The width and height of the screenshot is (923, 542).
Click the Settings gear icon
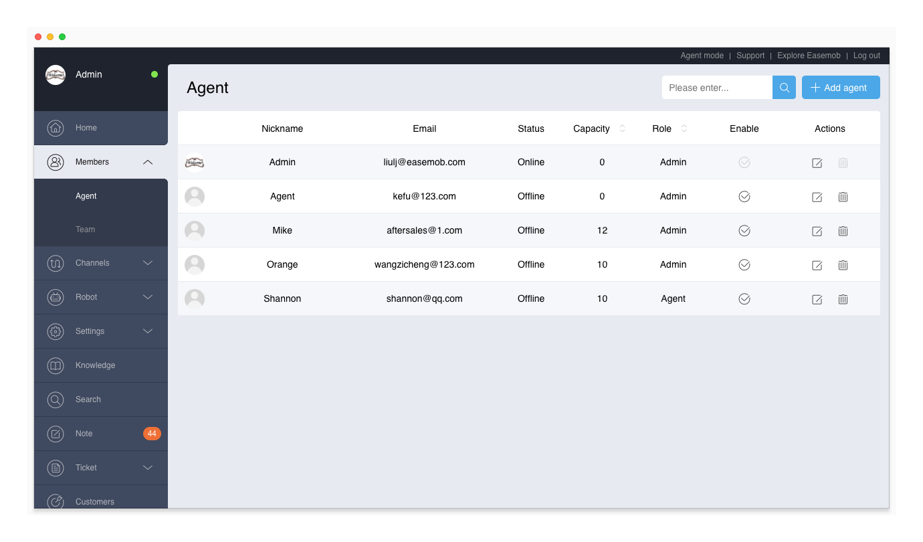56,331
